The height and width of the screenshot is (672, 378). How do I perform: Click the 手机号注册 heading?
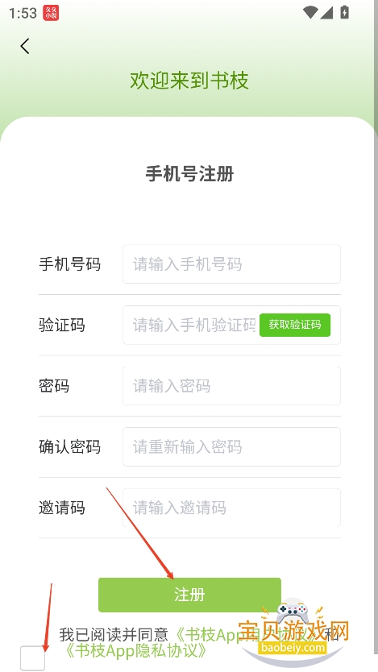(189, 174)
